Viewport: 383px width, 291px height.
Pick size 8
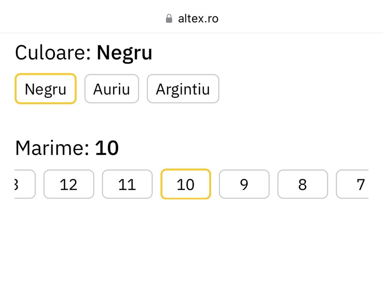point(302,184)
